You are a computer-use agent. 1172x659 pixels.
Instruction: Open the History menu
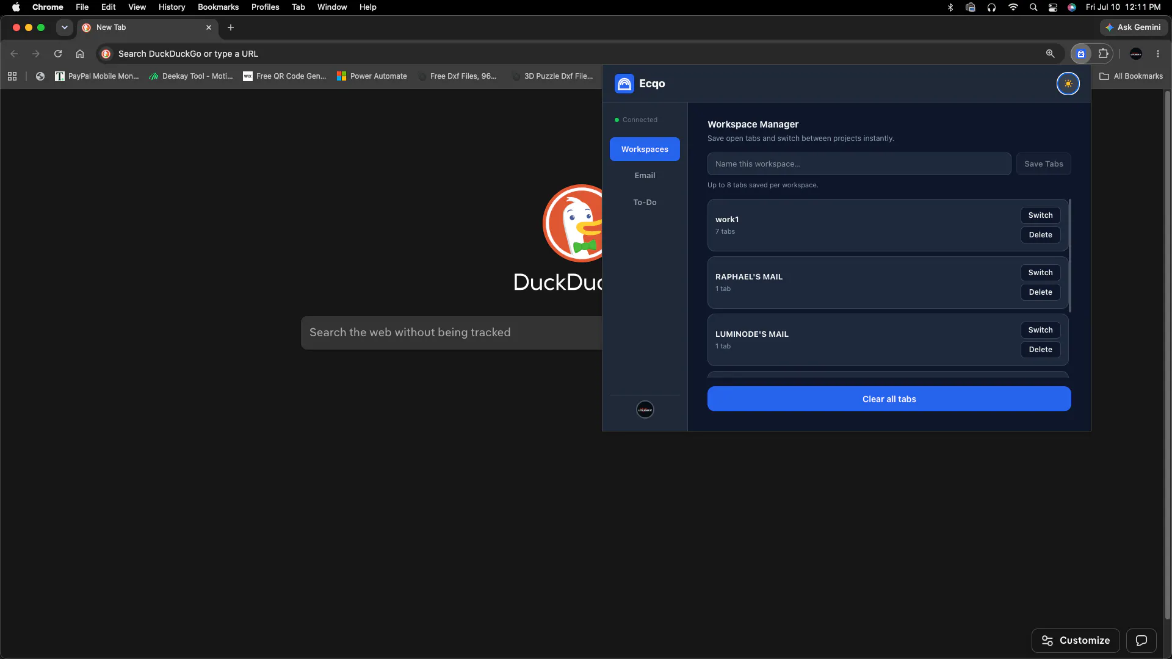click(172, 7)
